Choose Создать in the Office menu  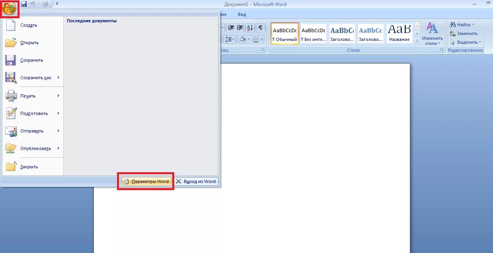33,25
